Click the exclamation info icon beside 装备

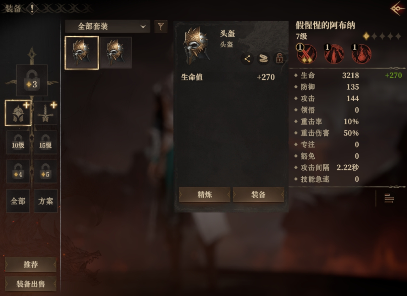click(x=32, y=8)
